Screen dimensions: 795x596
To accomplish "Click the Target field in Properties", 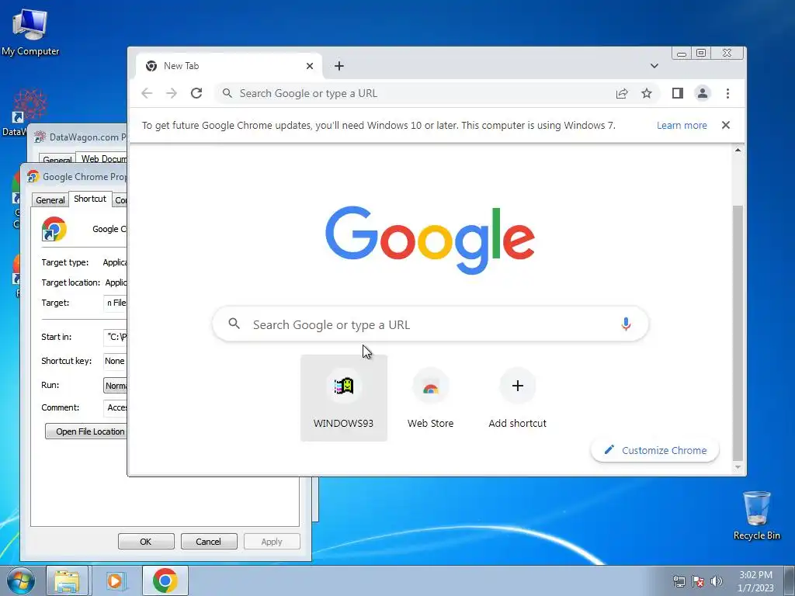I will (116, 303).
